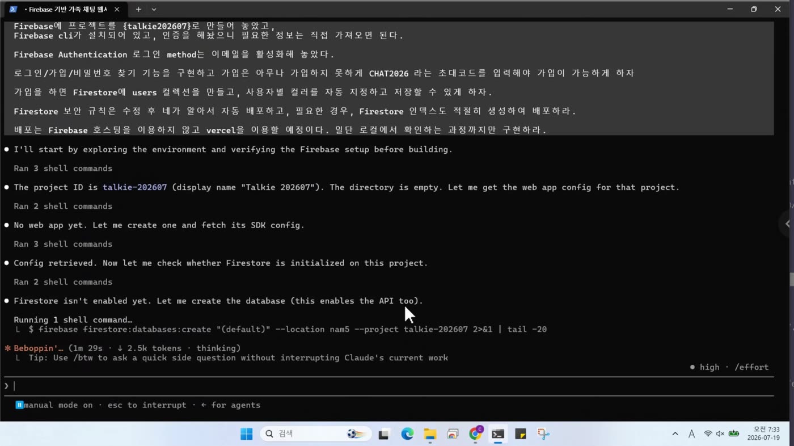The image size is (794, 446).
Task: Launch Microsoft Edge from taskbar
Action: [x=407, y=434]
